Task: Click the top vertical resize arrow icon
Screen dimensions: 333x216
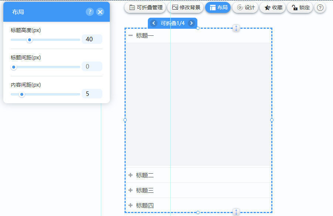Action: [236, 28]
